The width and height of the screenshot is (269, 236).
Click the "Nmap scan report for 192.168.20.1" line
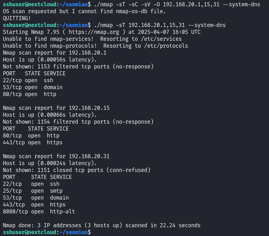[x=55, y=53]
